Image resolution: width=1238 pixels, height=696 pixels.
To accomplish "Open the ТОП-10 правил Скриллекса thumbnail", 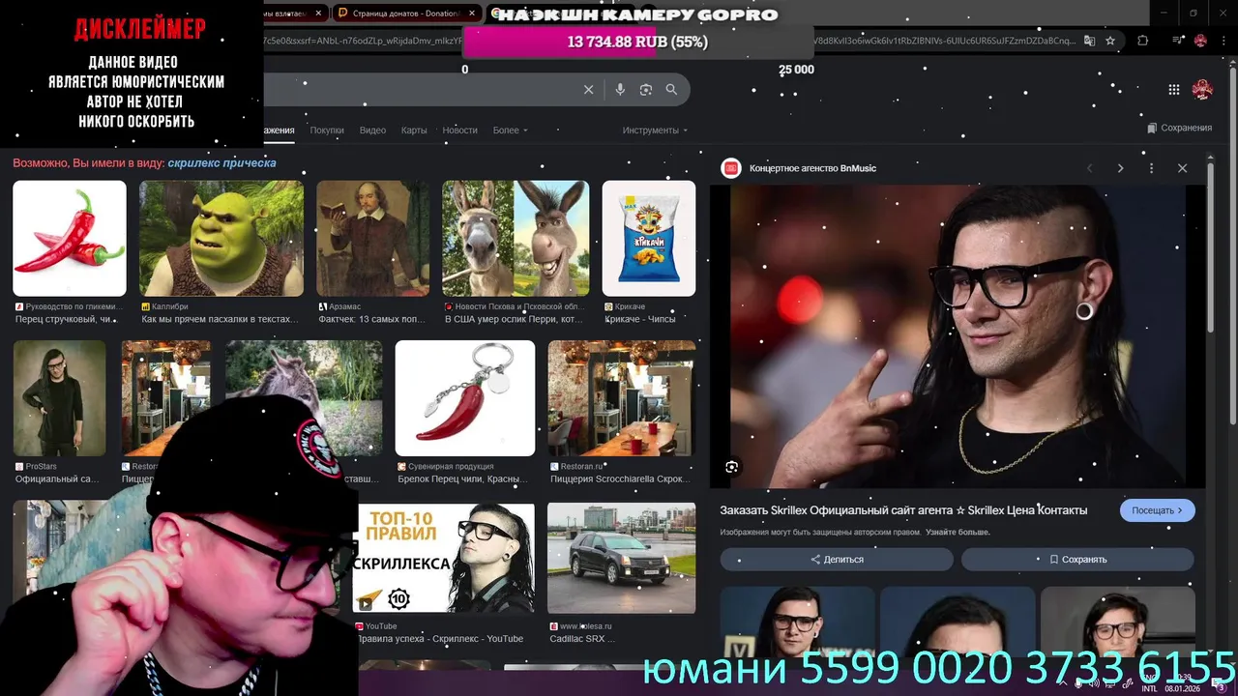I will point(444,558).
